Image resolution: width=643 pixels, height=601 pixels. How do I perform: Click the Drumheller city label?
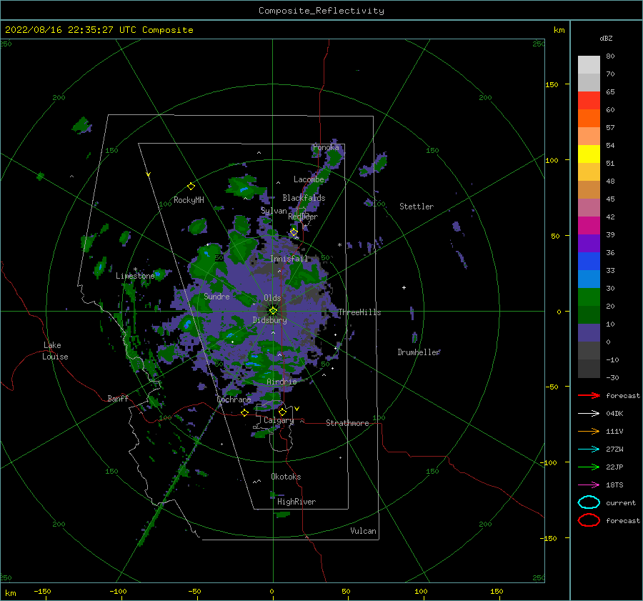coord(419,352)
